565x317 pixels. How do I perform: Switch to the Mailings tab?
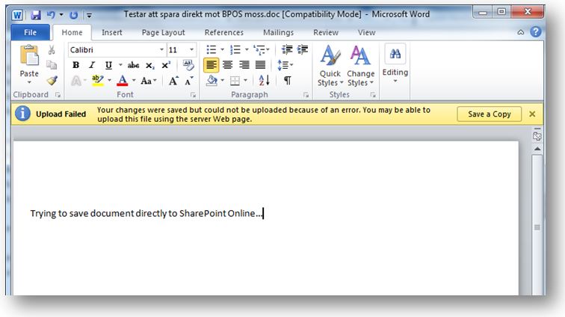(278, 32)
